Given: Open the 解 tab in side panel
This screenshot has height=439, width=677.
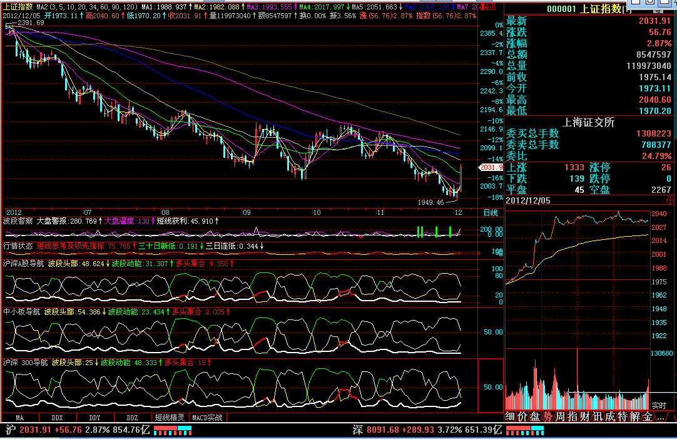Looking at the screenshot, I should (x=636, y=416).
